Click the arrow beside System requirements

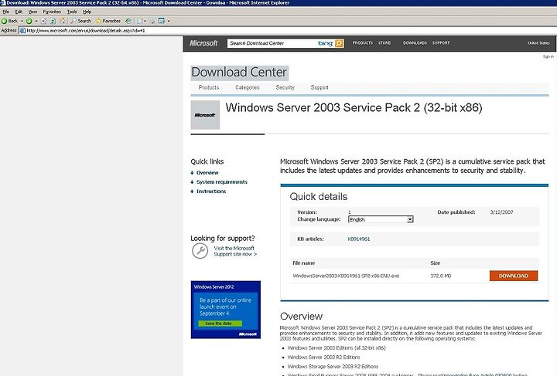click(x=192, y=181)
